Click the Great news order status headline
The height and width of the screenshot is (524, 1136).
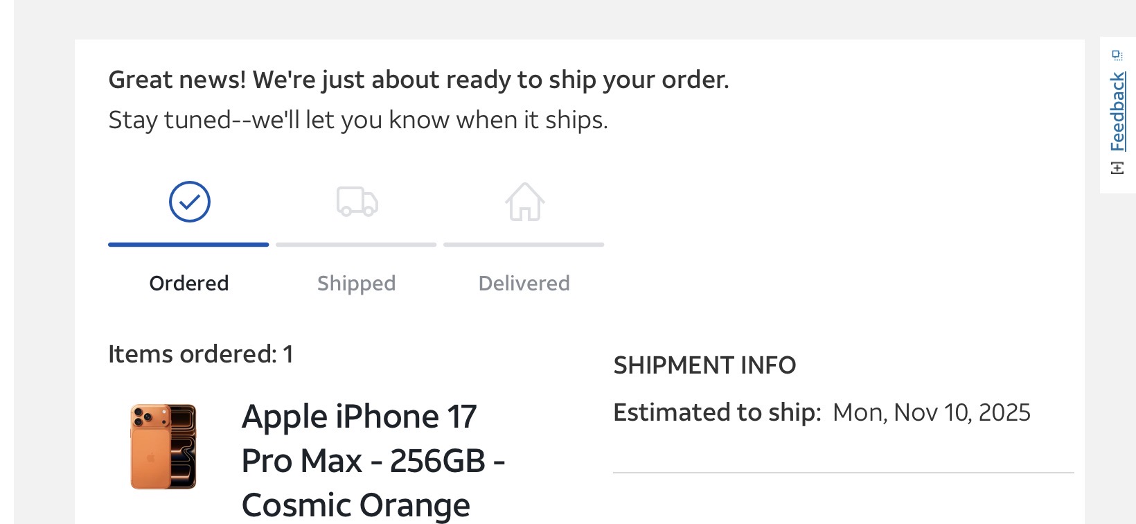pyautogui.click(x=418, y=80)
